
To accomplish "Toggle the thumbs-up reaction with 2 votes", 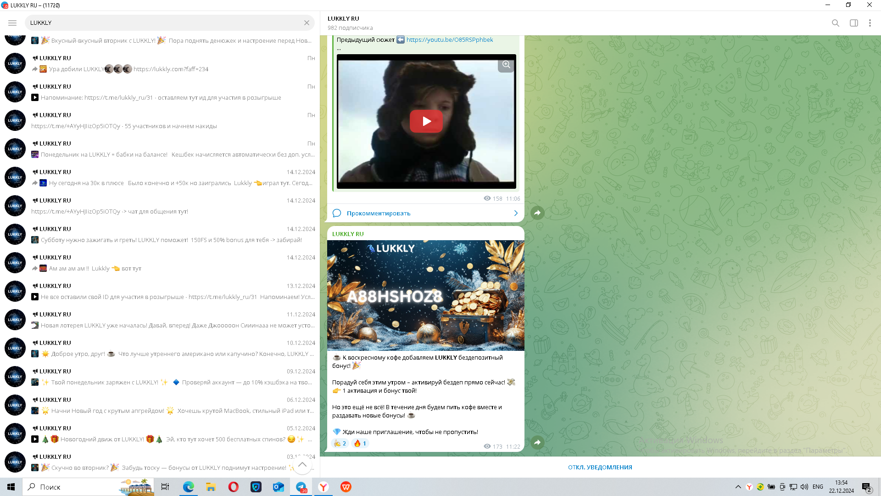I will 340,443.
